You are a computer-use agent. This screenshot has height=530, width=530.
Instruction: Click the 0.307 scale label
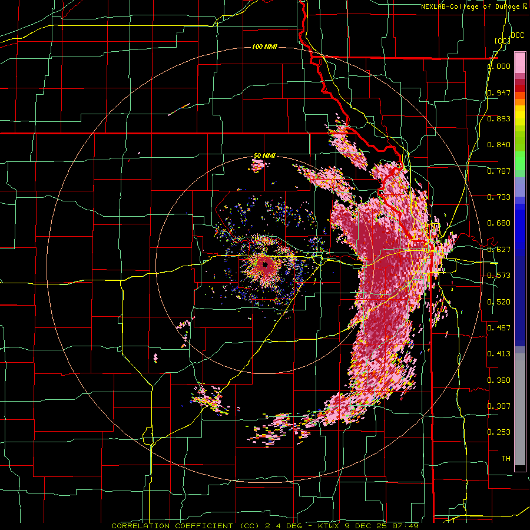499,406
